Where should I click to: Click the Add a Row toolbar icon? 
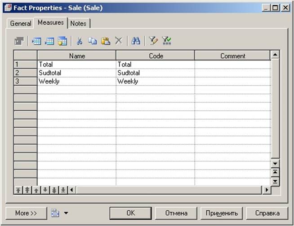(x=49, y=41)
